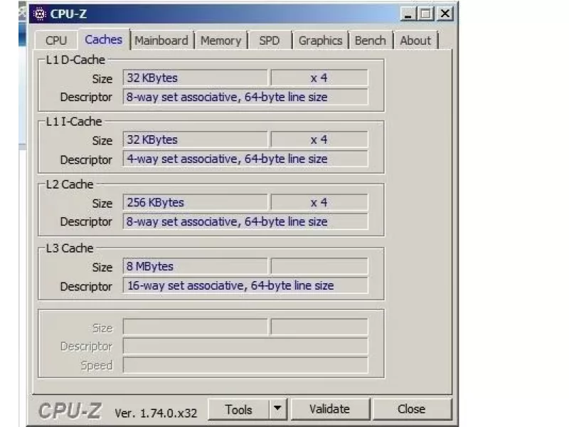Screen dimensions: 569x427
Task: Click the L1 D-Cache x 4 count field
Action: click(x=319, y=78)
